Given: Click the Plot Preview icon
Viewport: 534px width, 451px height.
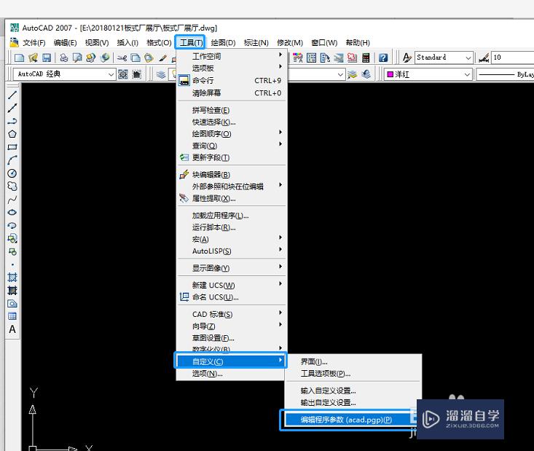Looking at the screenshot, I should tap(77, 58).
